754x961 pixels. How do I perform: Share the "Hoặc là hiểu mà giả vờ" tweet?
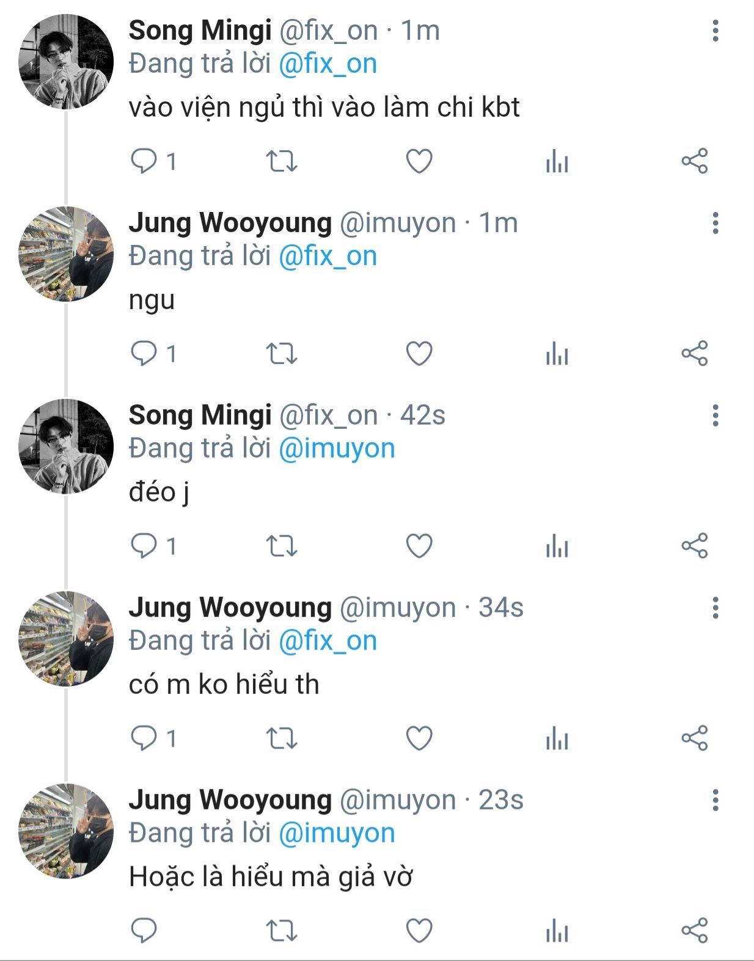(694, 930)
